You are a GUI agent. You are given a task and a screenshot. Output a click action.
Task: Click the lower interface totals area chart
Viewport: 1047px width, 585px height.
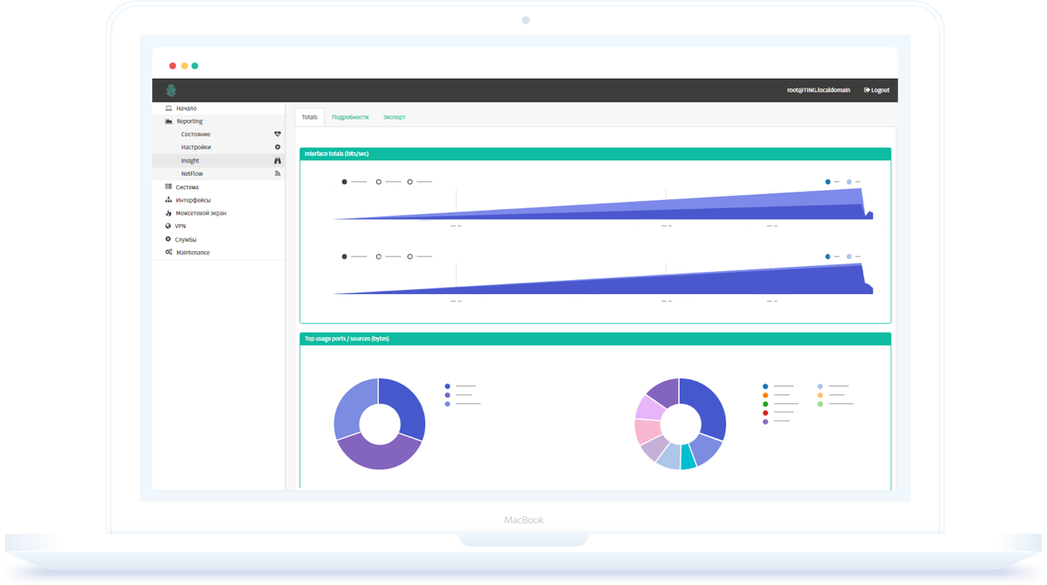tap(603, 279)
